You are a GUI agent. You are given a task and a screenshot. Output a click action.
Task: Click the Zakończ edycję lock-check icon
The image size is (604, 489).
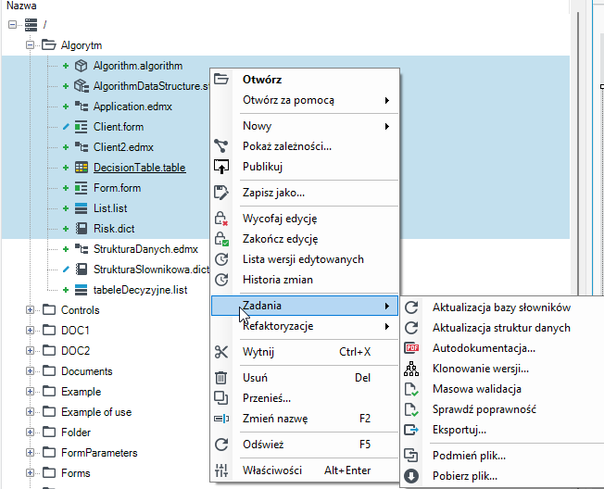click(221, 239)
